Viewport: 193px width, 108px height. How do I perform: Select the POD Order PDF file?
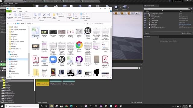point(36,61)
